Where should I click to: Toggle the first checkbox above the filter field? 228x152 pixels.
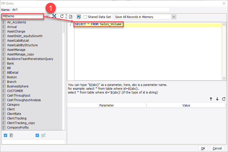click(5, 135)
